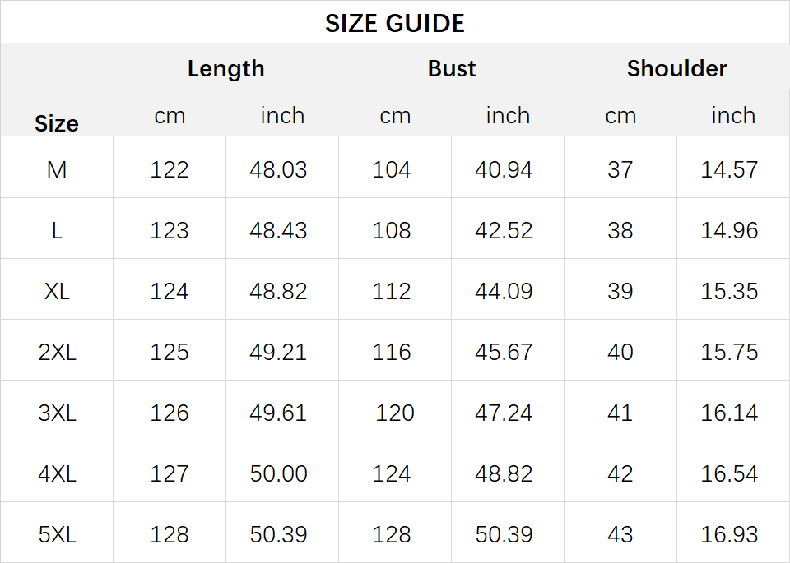This screenshot has height=563, width=790.
Task: Select the L size row label
Action: point(57,230)
